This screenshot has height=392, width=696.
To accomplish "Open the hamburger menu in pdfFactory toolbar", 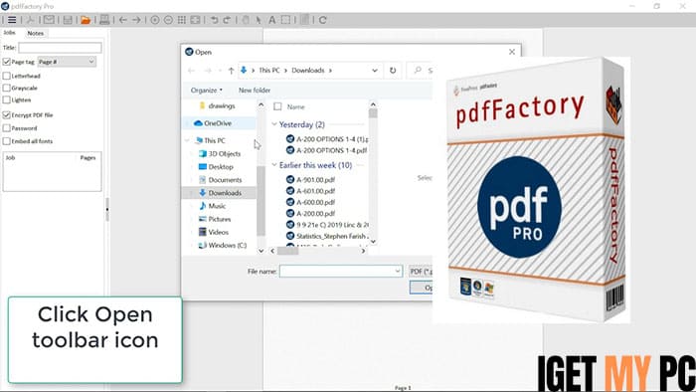I will [12, 20].
